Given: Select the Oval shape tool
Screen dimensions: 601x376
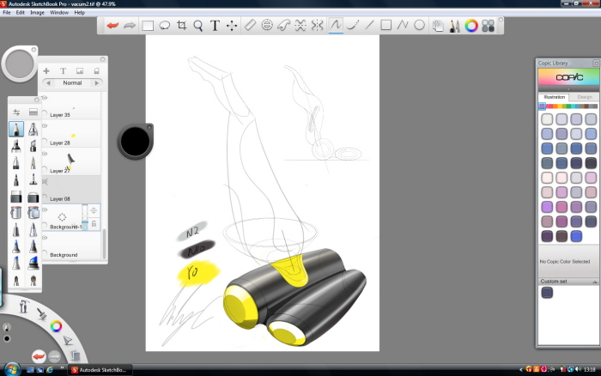Looking at the screenshot, I should point(419,25).
